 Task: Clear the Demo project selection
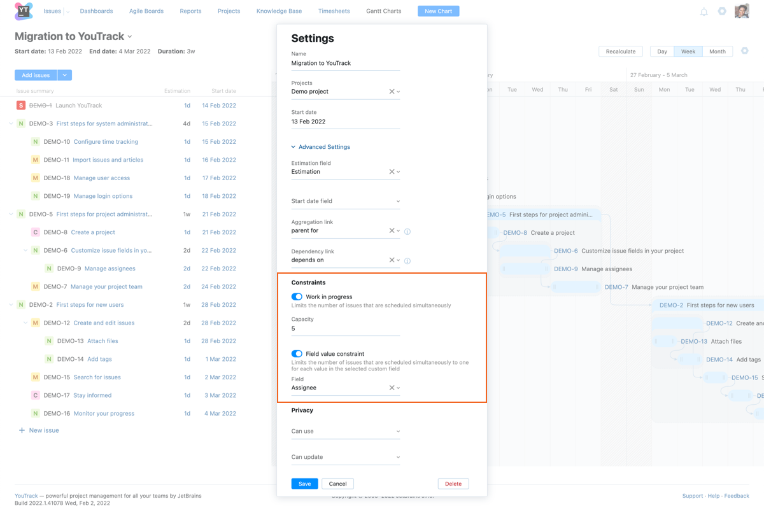click(392, 92)
